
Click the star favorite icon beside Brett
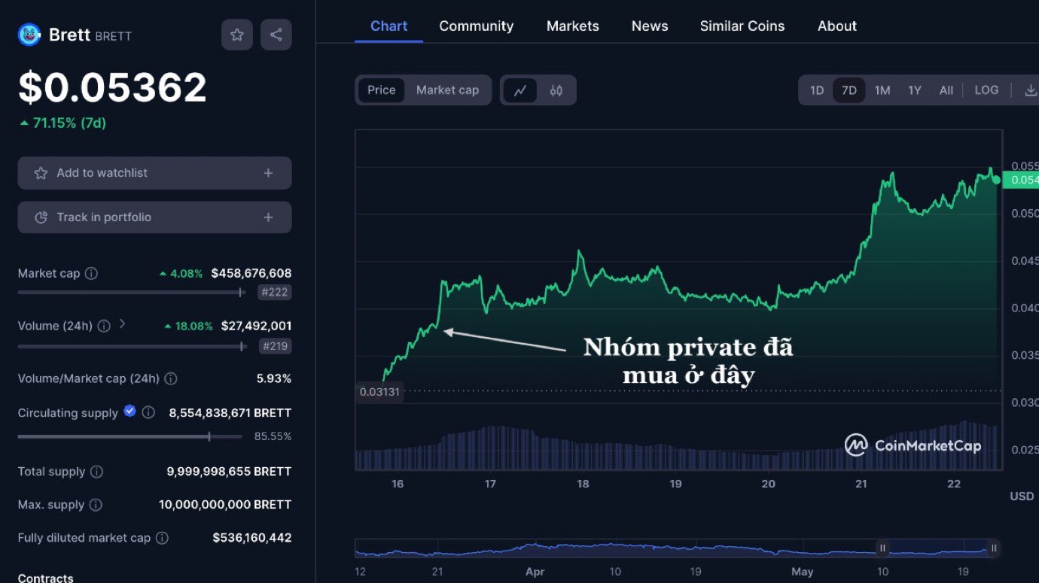click(x=237, y=35)
